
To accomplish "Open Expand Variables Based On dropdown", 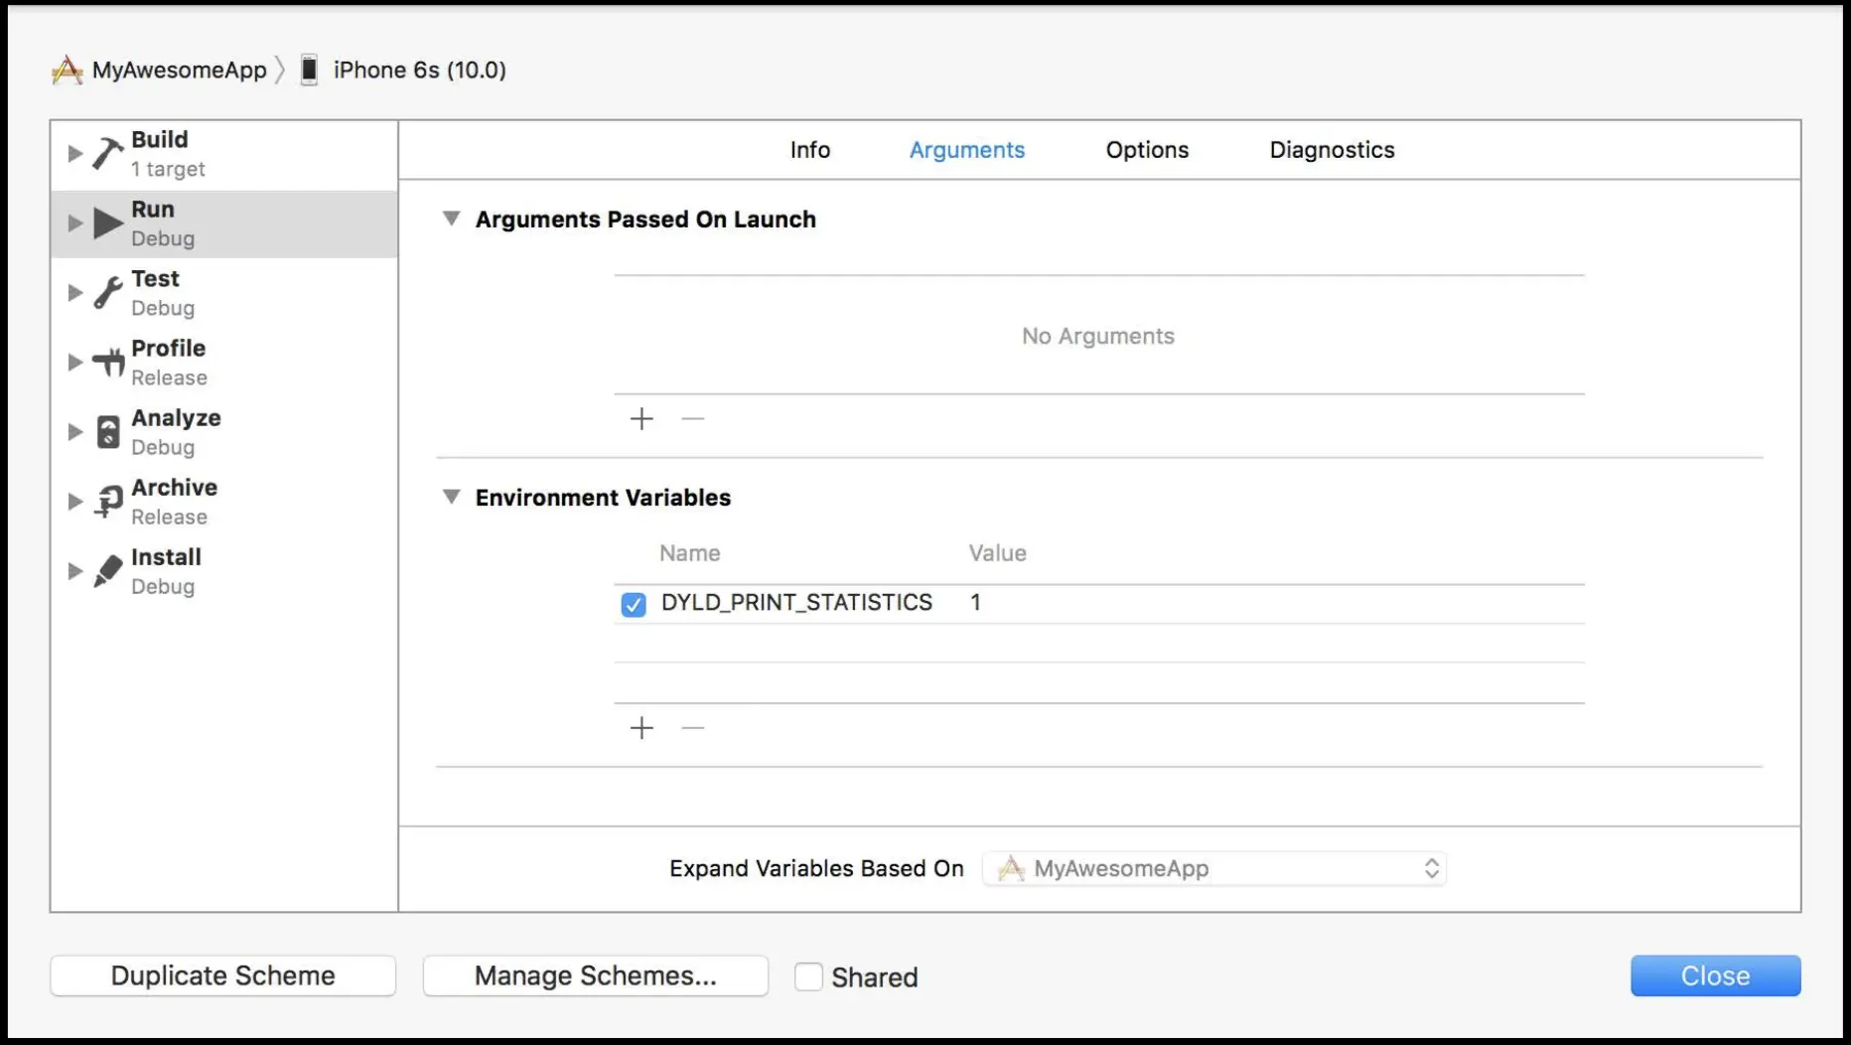I will (x=1214, y=869).
